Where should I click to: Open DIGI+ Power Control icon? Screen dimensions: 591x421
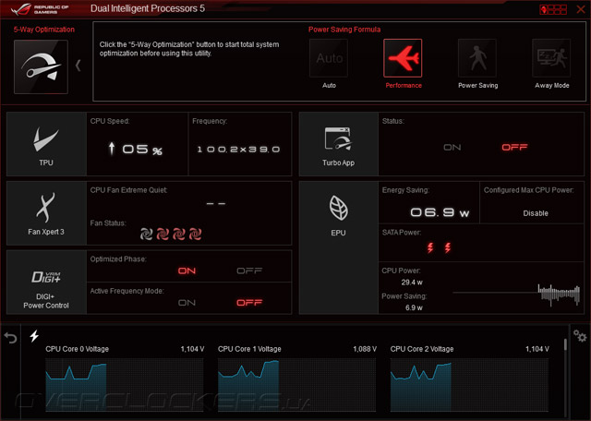[x=46, y=282]
